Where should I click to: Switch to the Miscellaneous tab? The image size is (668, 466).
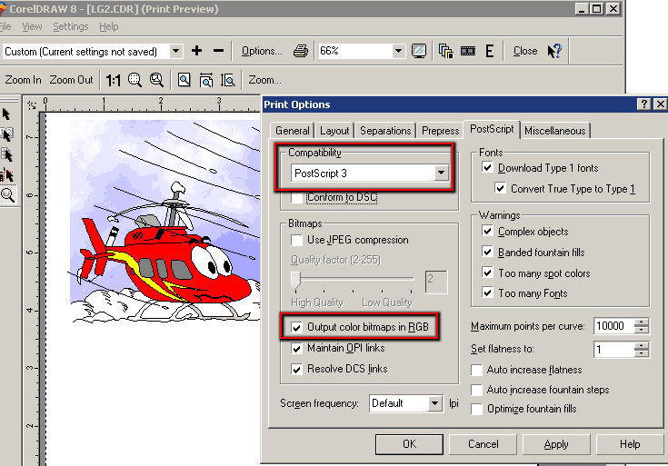click(x=555, y=131)
